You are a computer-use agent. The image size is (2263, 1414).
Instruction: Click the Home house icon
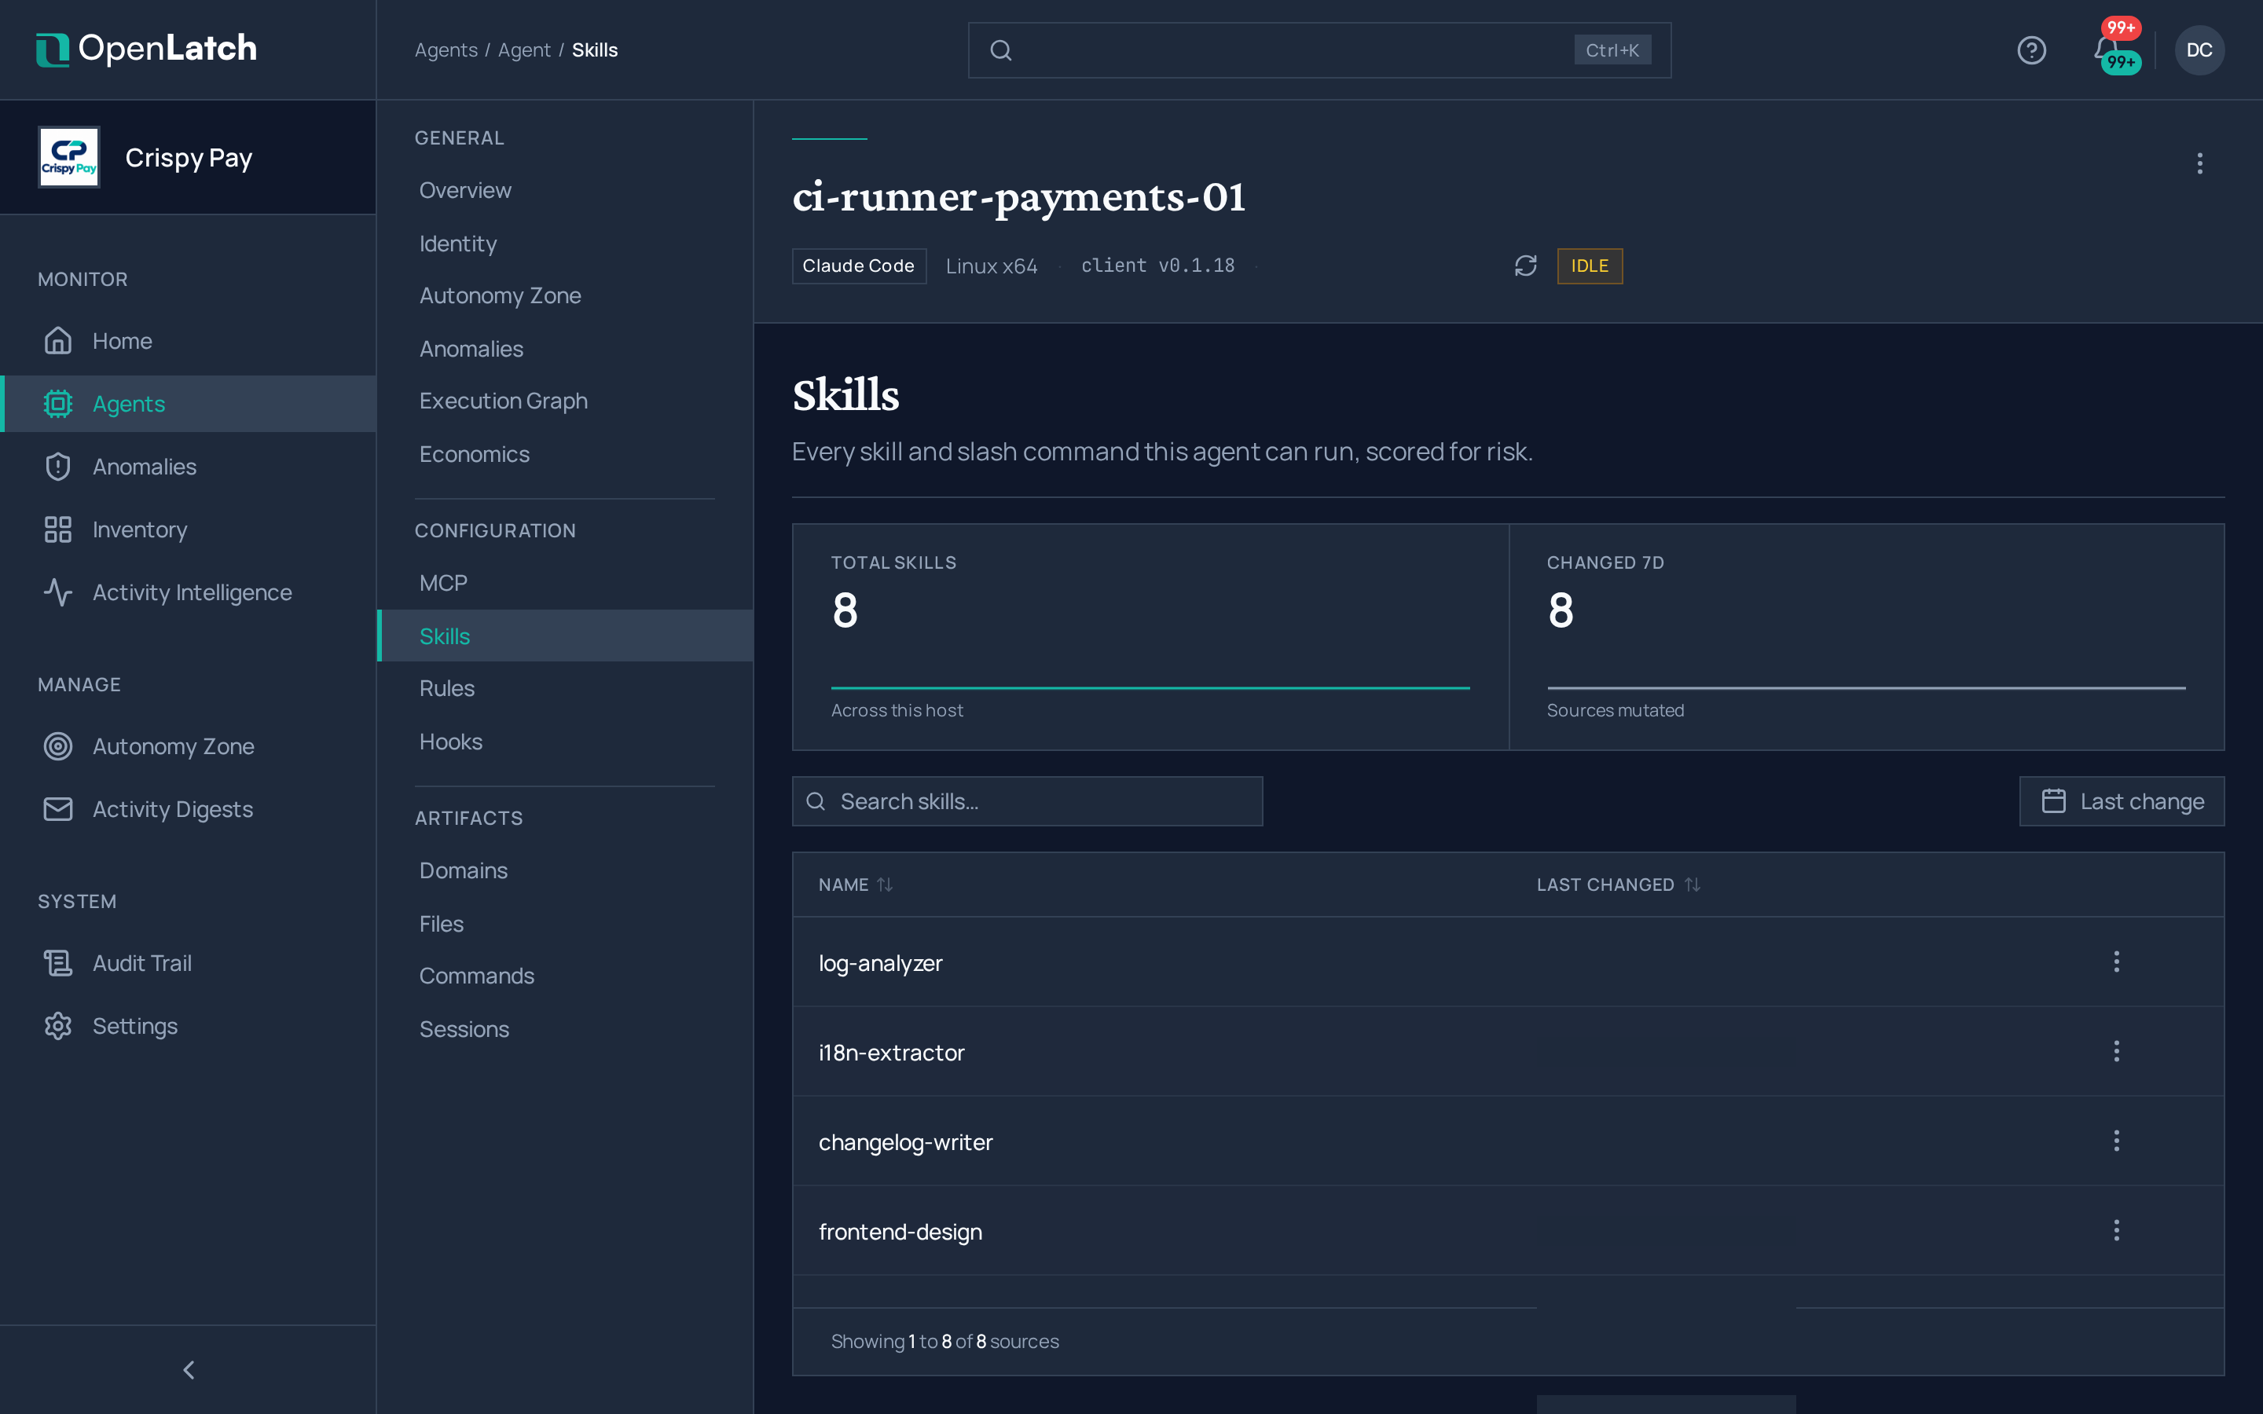[x=58, y=340]
